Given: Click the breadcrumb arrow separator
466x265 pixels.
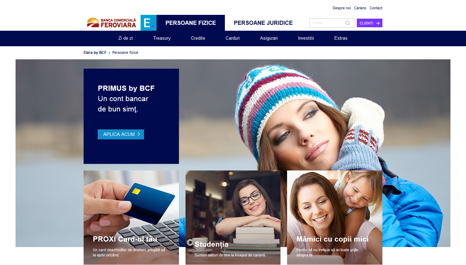Looking at the screenshot, I should 110,53.
